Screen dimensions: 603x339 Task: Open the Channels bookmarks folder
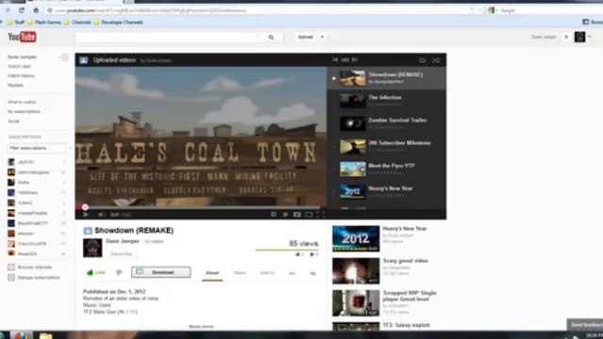point(77,23)
